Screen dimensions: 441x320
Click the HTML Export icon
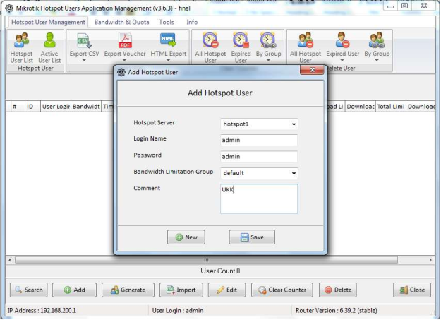click(x=168, y=40)
